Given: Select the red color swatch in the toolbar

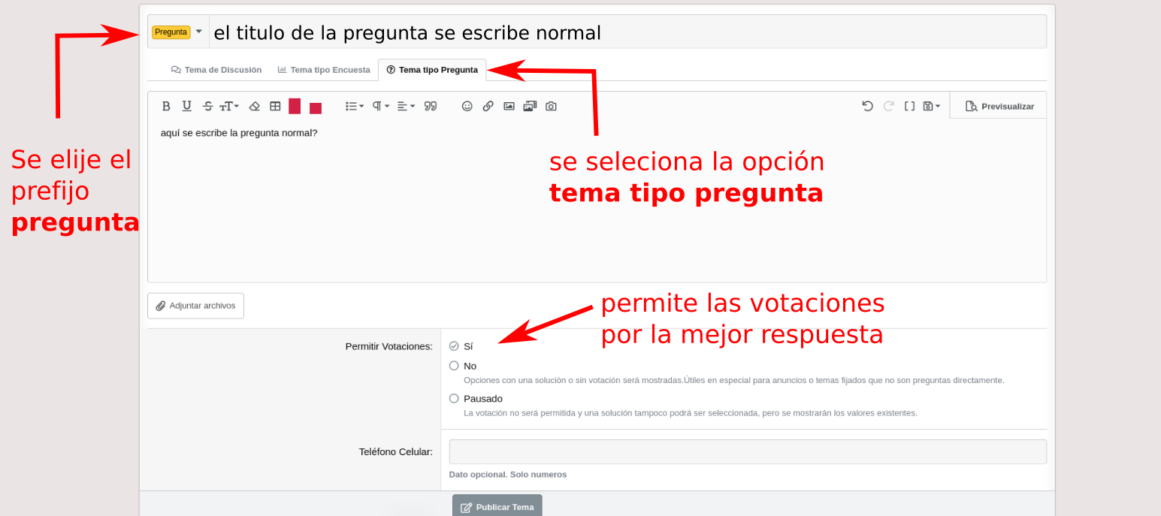Looking at the screenshot, I should [x=295, y=106].
